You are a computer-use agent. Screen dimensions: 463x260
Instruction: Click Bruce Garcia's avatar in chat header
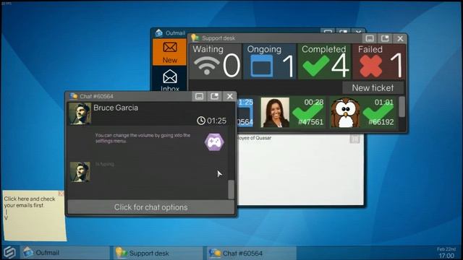click(80, 113)
